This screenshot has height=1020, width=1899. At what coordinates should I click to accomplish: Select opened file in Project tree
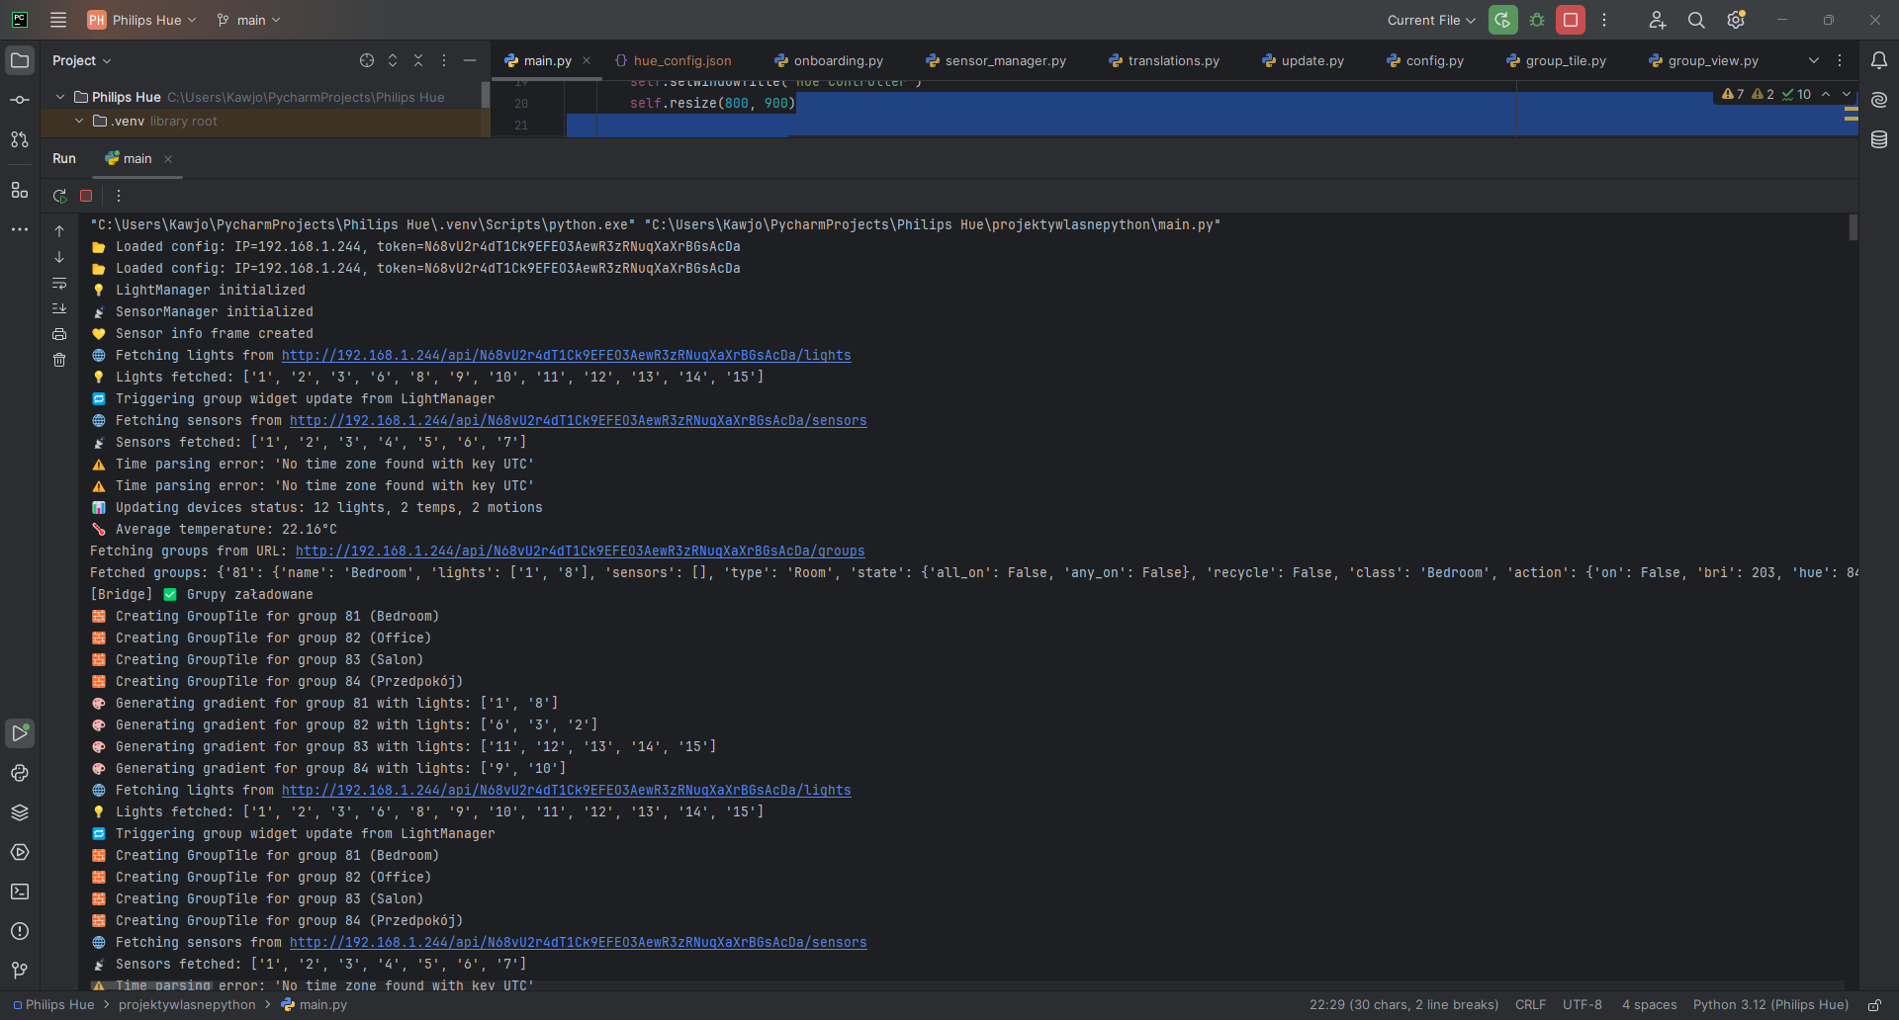(367, 60)
